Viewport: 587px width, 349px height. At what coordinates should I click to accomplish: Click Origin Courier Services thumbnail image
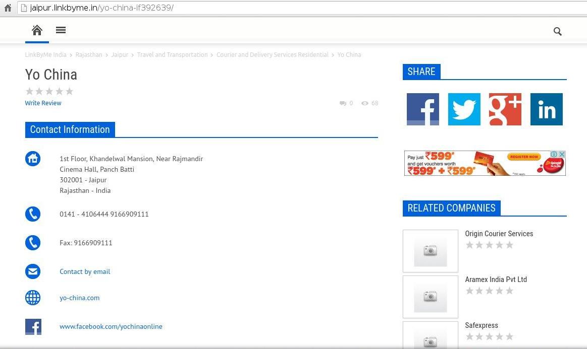tap(431, 251)
